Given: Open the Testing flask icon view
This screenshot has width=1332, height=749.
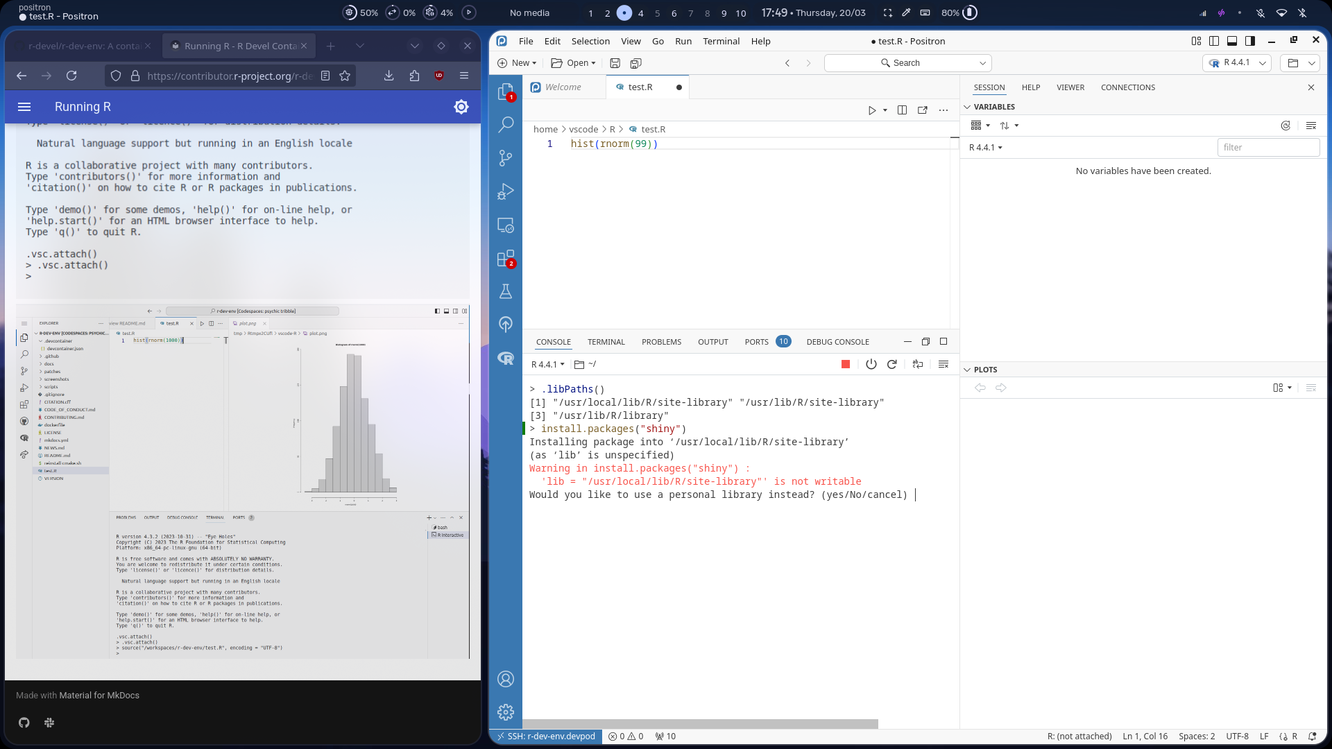Looking at the screenshot, I should [x=506, y=291].
